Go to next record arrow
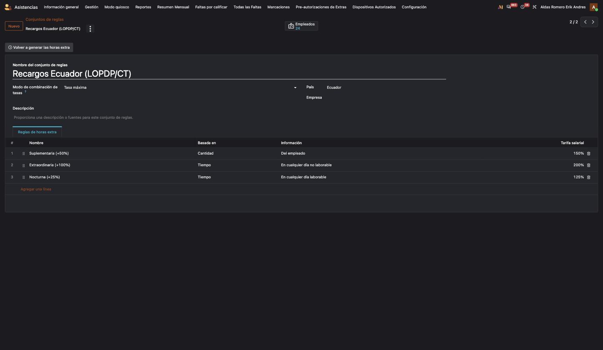The image size is (603, 350). point(593,22)
